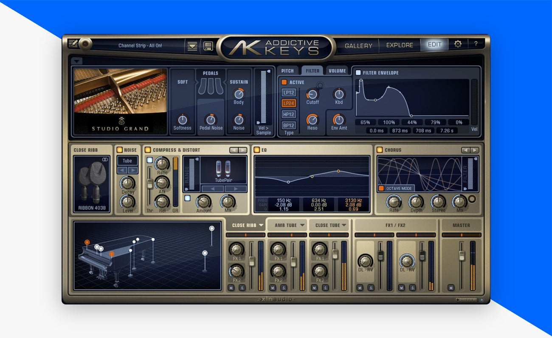Click the PREVIEW button
Viewport: 552px width, 338px height.
[466, 299]
